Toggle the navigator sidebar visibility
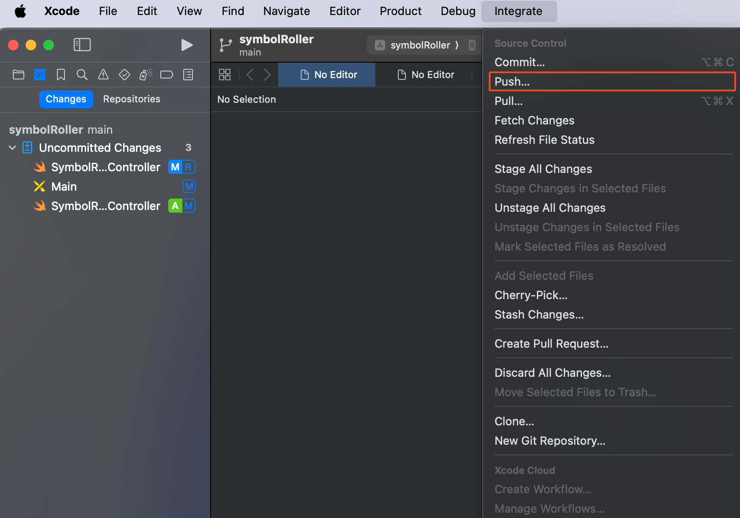740x518 pixels. [82, 45]
